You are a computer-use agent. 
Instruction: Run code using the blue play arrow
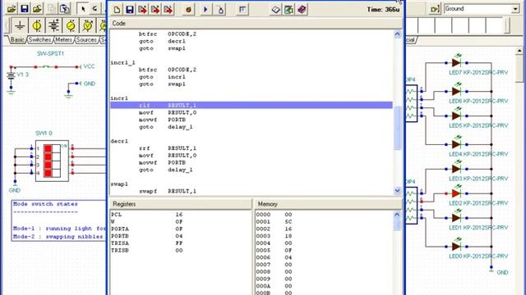[205, 10]
